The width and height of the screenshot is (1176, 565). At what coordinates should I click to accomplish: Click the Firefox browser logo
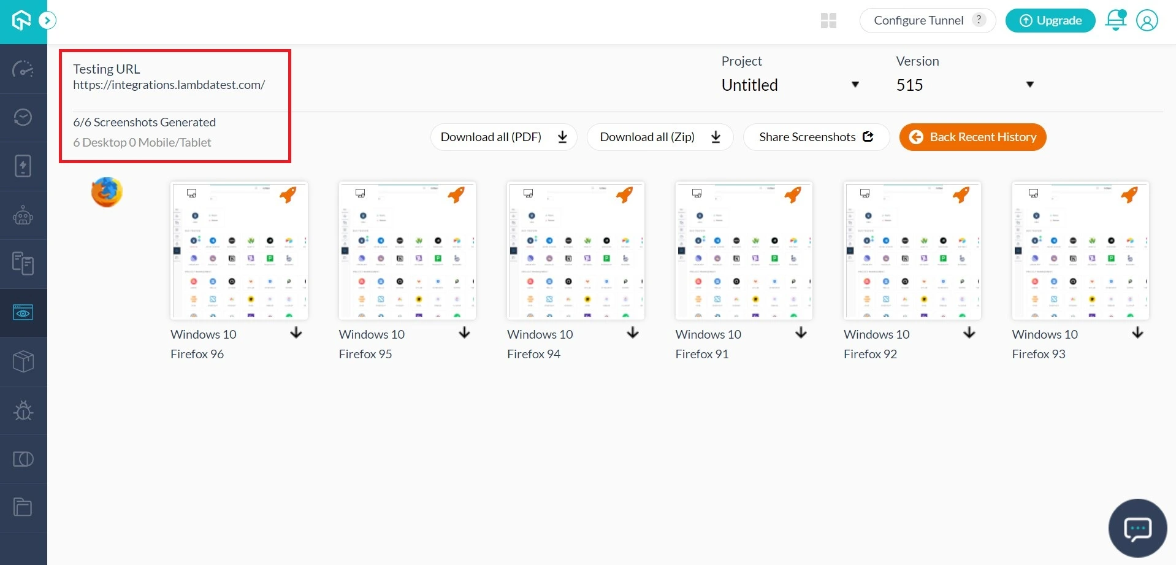[x=107, y=193]
